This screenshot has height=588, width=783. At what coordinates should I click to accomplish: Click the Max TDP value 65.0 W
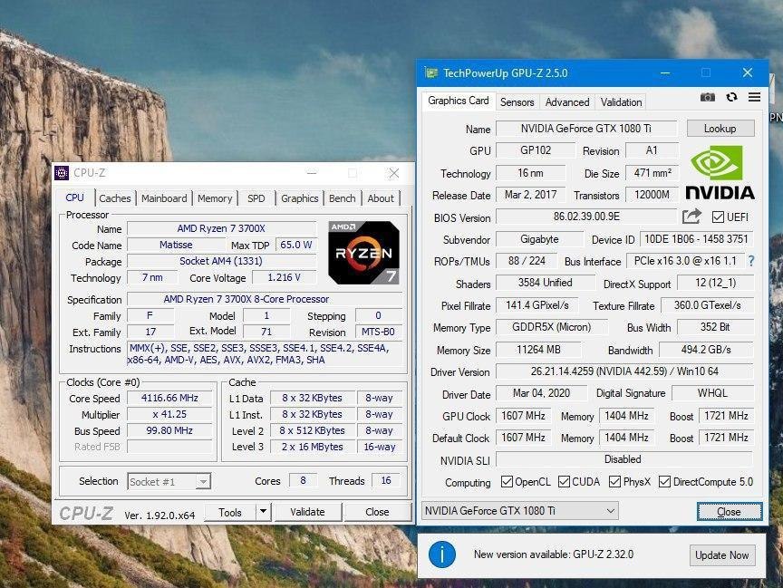pyautogui.click(x=296, y=245)
